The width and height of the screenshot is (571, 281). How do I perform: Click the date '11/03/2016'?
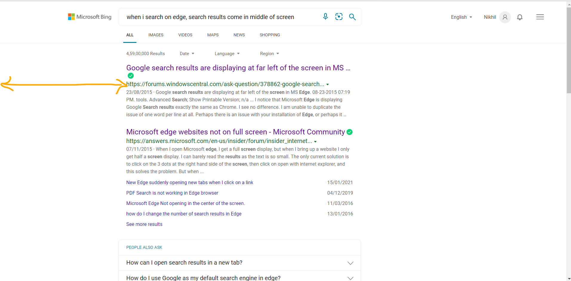(340, 203)
